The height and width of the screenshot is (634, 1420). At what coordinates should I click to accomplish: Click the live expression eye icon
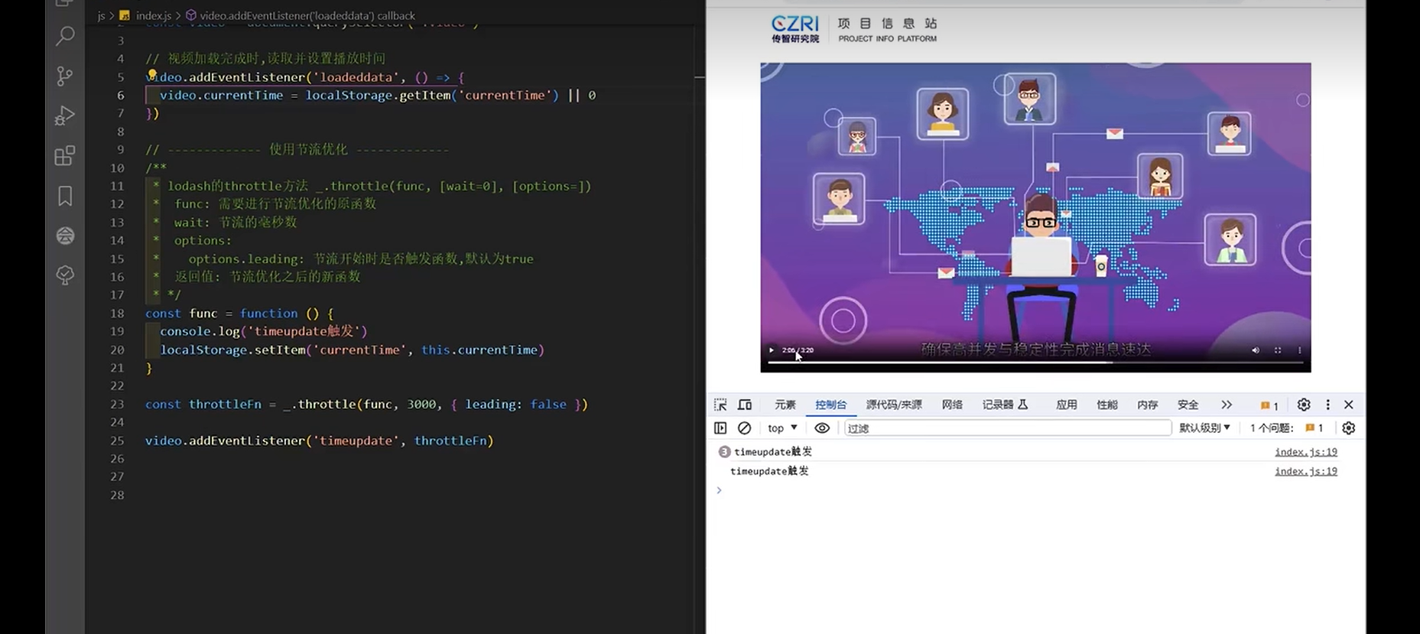coord(822,428)
